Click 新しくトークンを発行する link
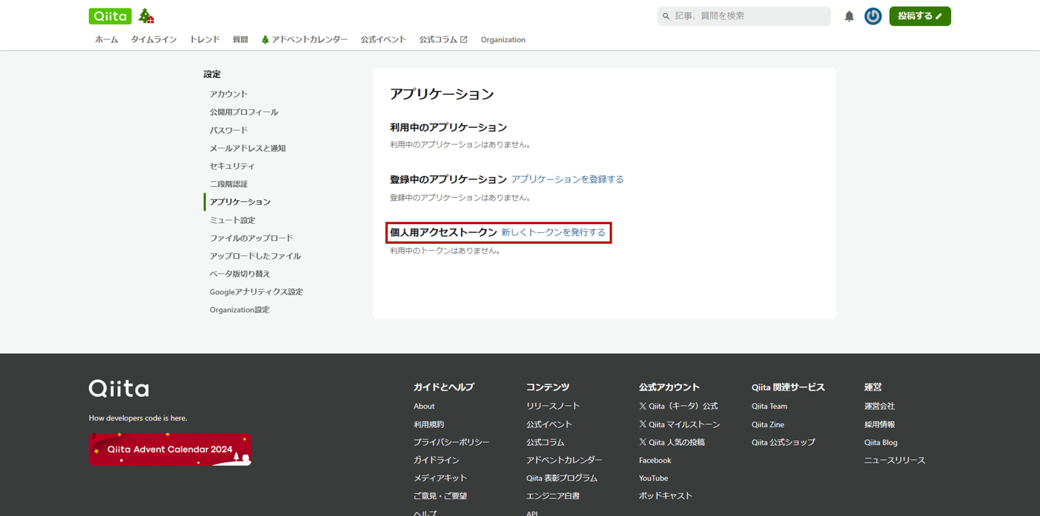This screenshot has height=516, width=1040. (x=553, y=233)
